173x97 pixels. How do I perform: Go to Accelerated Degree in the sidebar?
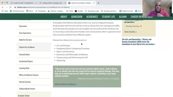tap(26, 61)
